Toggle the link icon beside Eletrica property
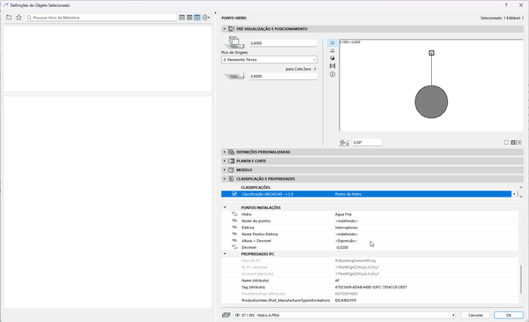 (235, 227)
